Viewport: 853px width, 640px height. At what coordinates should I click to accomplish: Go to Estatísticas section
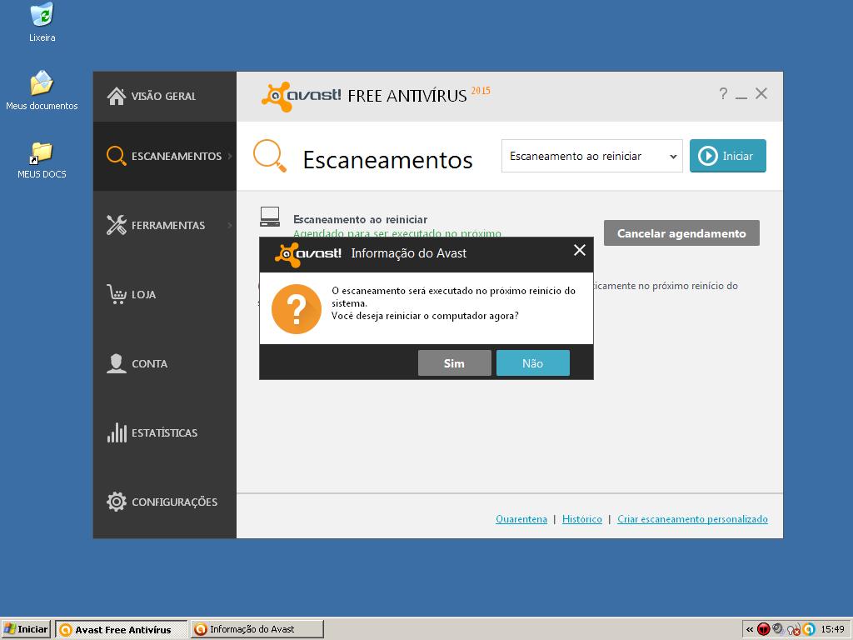tap(164, 432)
